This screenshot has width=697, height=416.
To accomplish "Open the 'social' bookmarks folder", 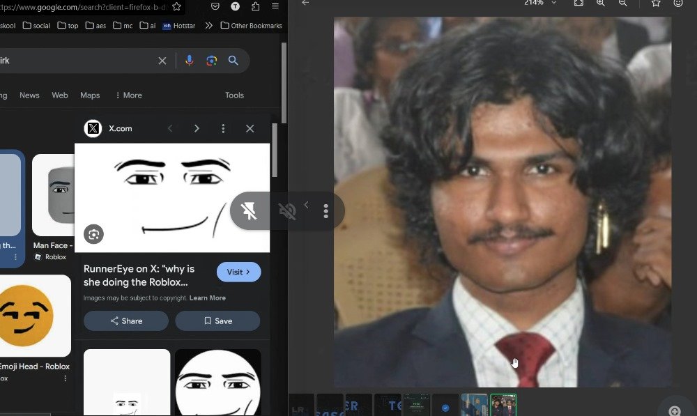I will (36, 25).
